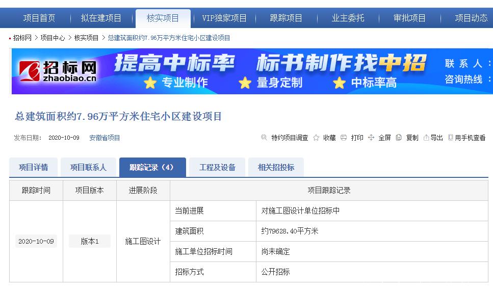Viewport: 493px width, 288px height.
Task: Click the 对施工图设计单位招标中 value
Action: (300, 211)
